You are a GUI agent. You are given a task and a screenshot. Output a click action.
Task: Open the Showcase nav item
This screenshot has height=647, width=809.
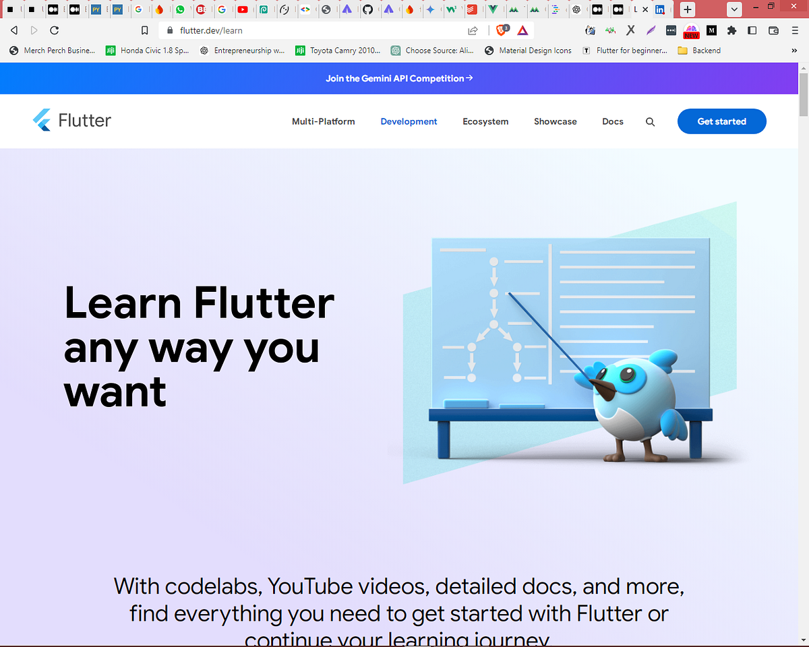point(556,122)
